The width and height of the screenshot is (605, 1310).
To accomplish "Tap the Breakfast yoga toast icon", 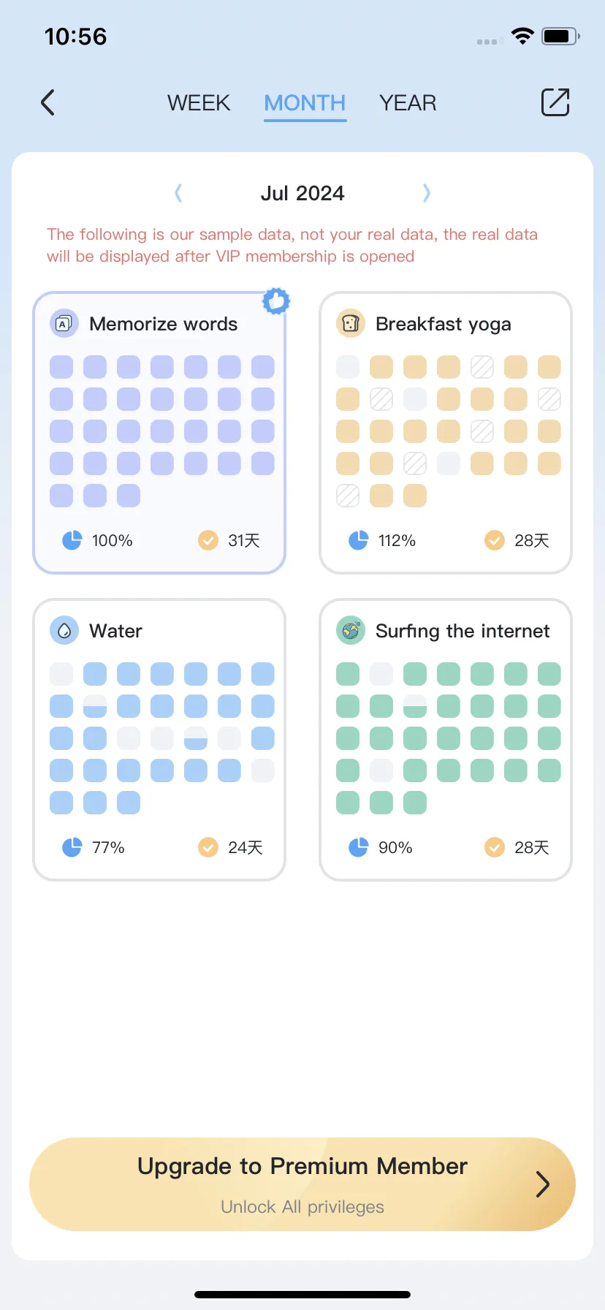I will point(350,323).
